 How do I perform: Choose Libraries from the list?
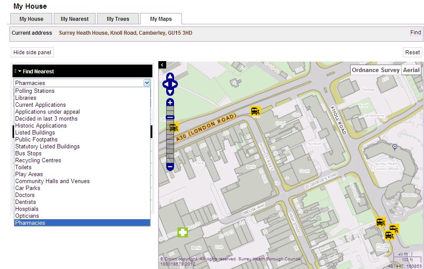point(82,98)
